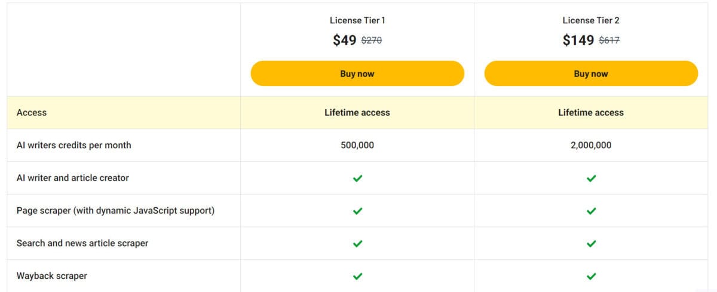Viewport: 717px width, 292px height.
Task: Click Tier 1 checkmark for Wayback scraper
Action: (357, 276)
